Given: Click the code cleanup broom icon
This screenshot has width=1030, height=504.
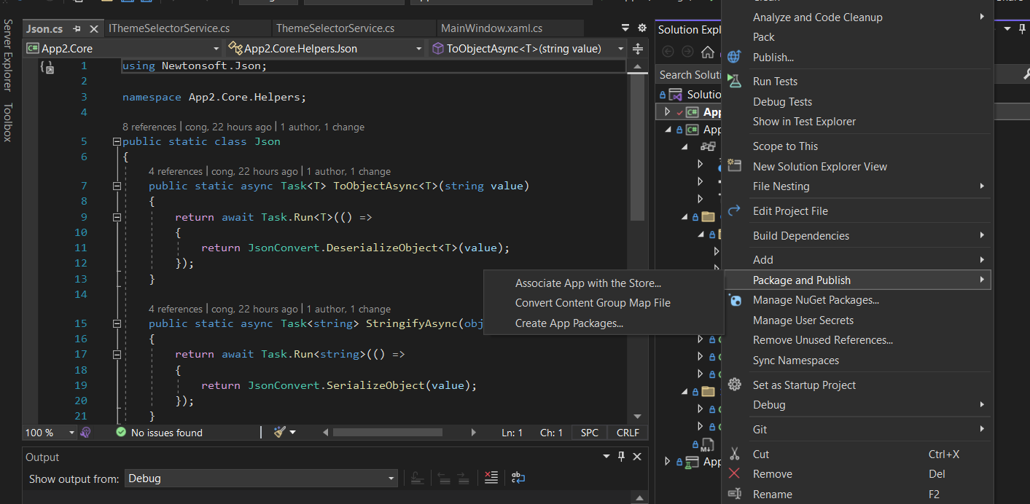Looking at the screenshot, I should [x=280, y=433].
